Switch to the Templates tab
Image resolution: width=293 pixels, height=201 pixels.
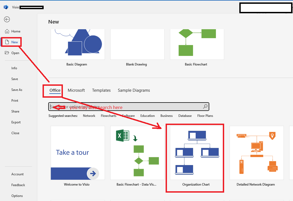101,90
